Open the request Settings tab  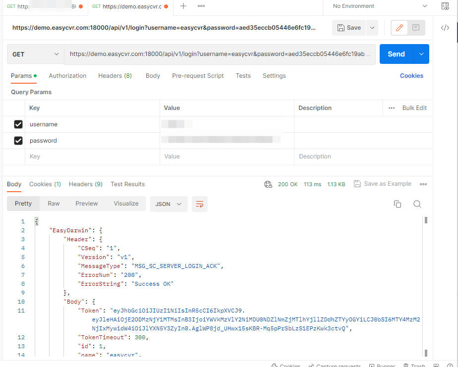click(274, 76)
